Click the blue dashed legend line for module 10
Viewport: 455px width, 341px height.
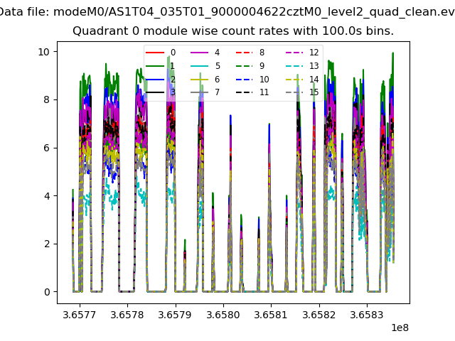[245, 80]
